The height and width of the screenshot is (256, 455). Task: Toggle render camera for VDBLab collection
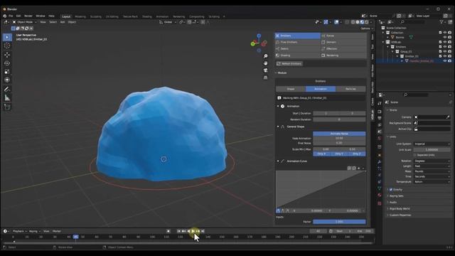[x=449, y=42]
